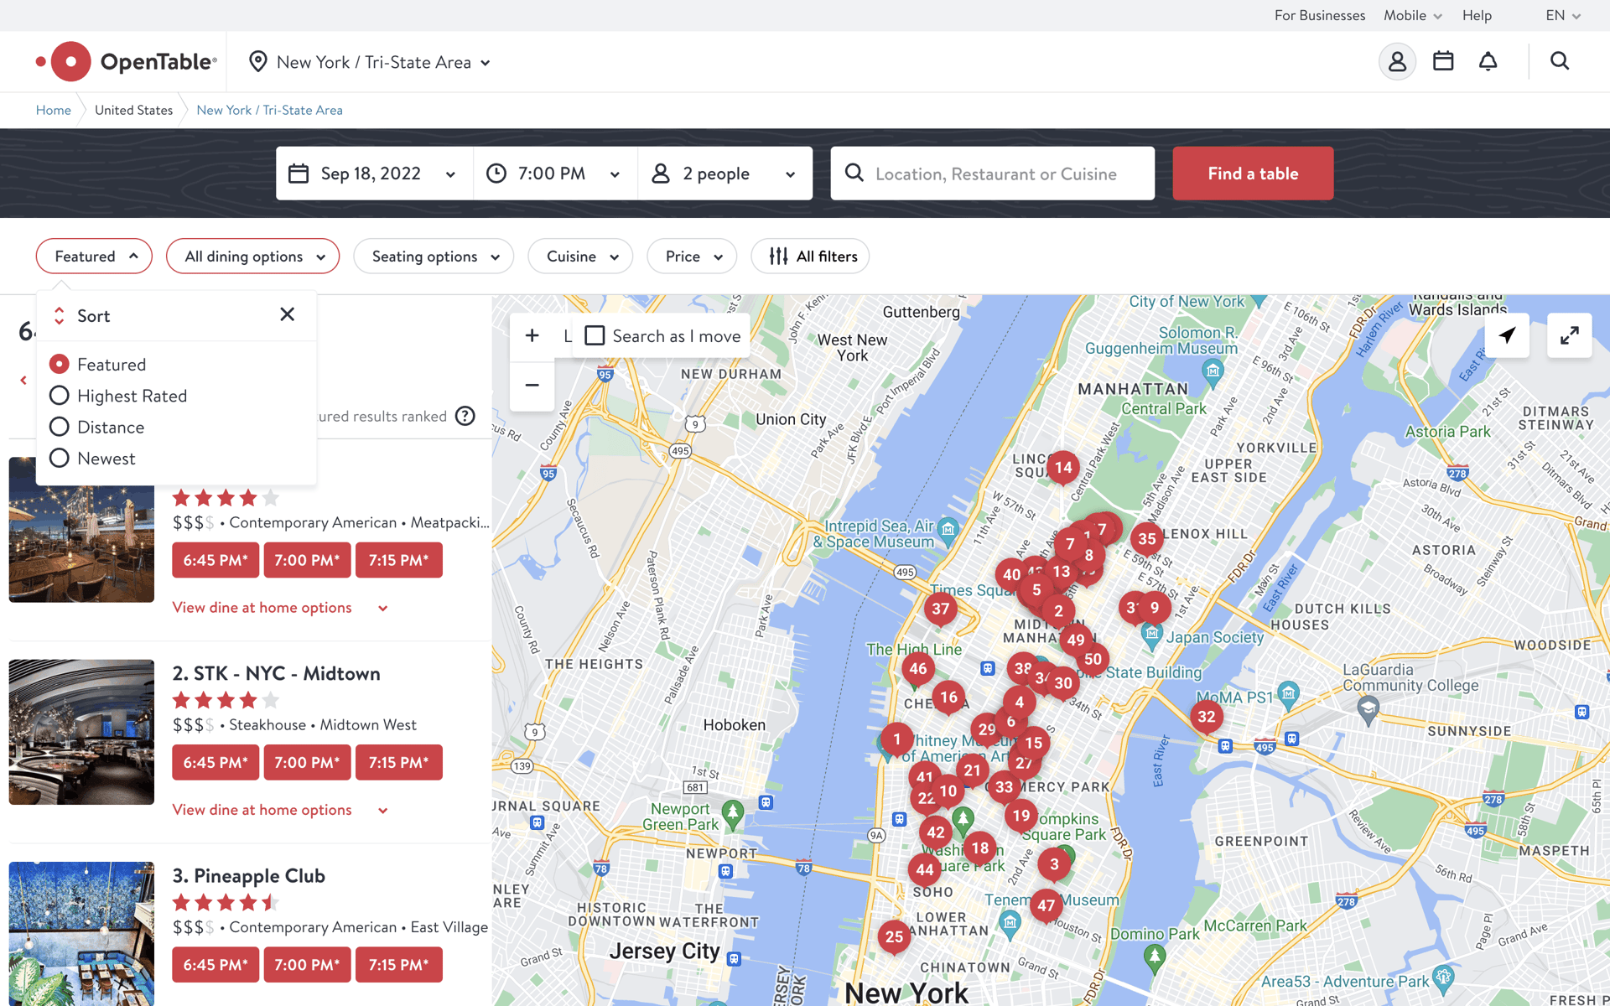Select map pin 14
This screenshot has height=1006, width=1610.
tap(1063, 467)
